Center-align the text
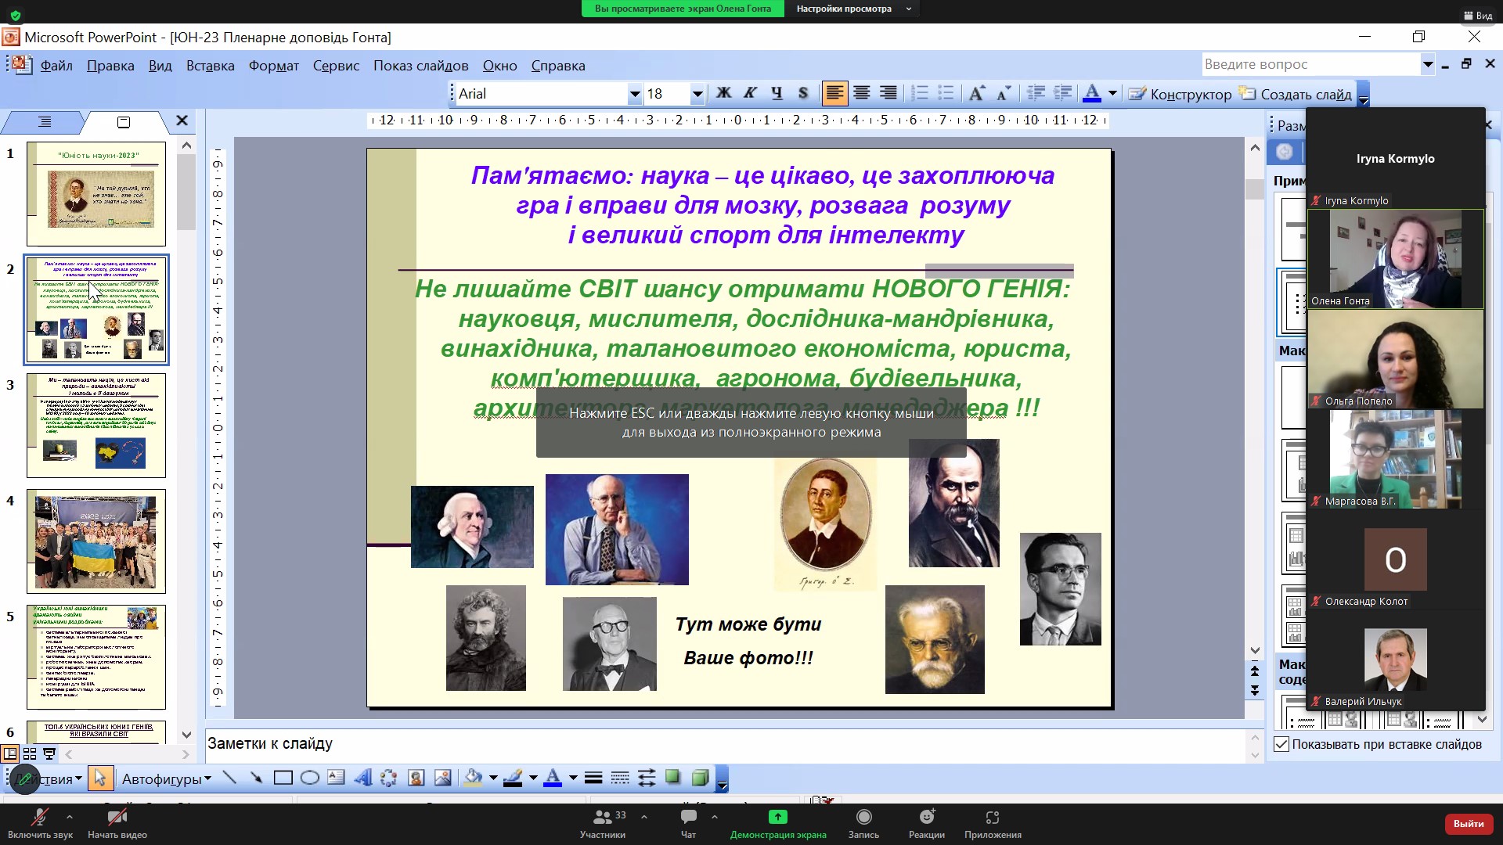 (862, 94)
